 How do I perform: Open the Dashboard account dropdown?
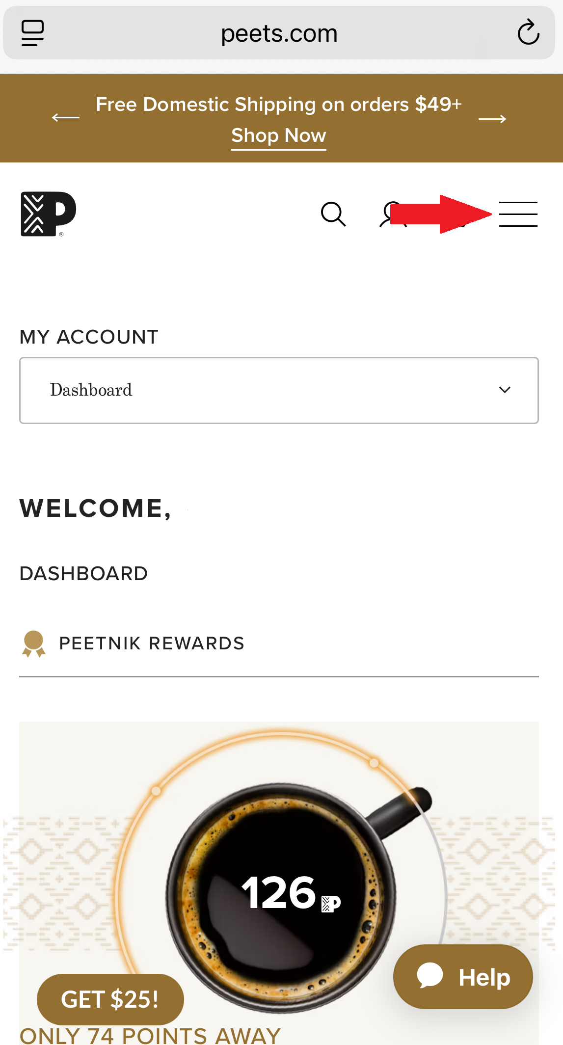(279, 390)
